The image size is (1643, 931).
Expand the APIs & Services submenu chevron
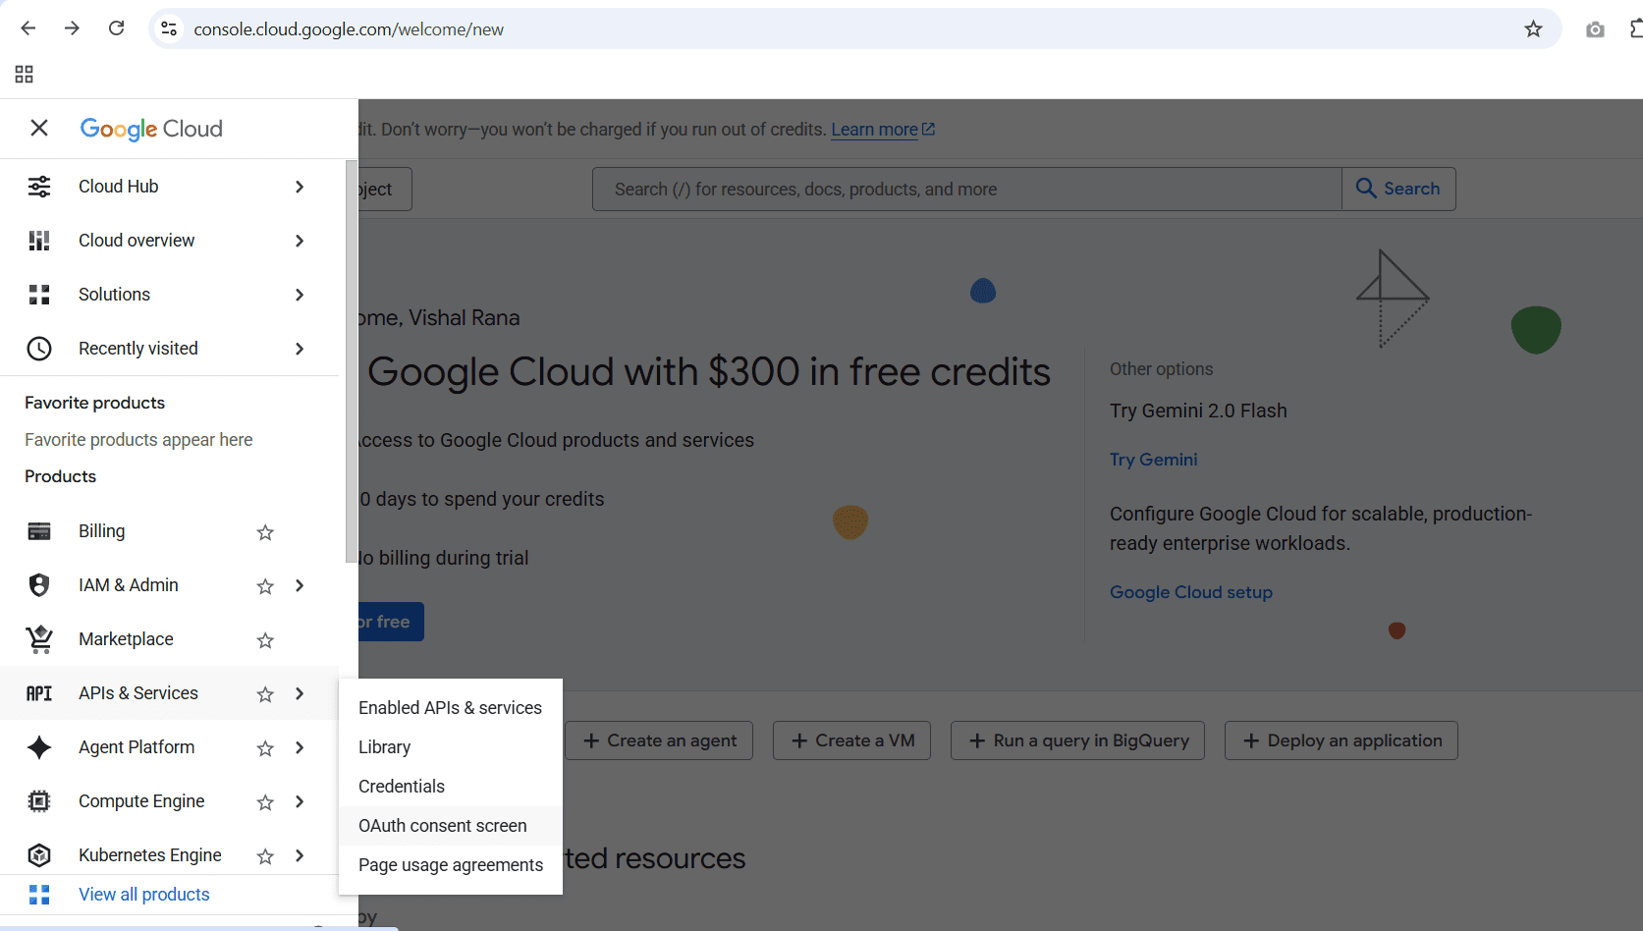coord(300,693)
